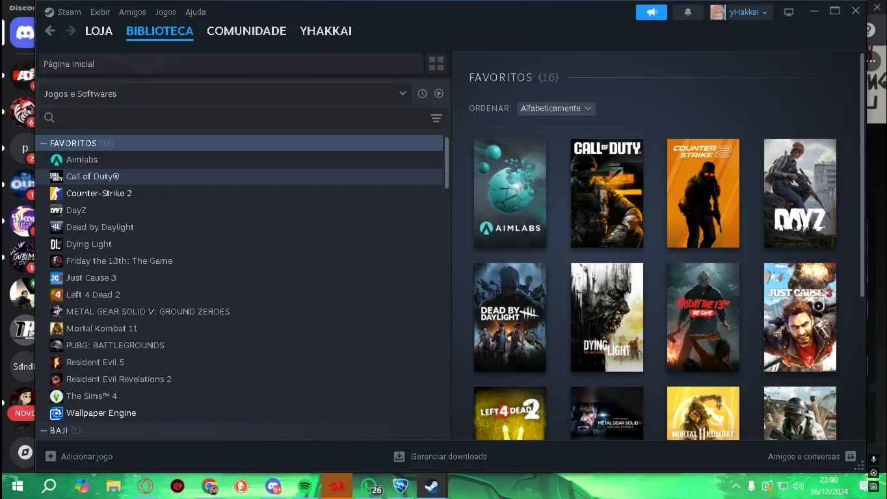Open the Dying Light cover art
887x499 pixels.
pyautogui.click(x=607, y=317)
